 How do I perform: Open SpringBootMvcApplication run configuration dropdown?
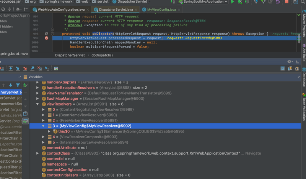coord(203,2)
